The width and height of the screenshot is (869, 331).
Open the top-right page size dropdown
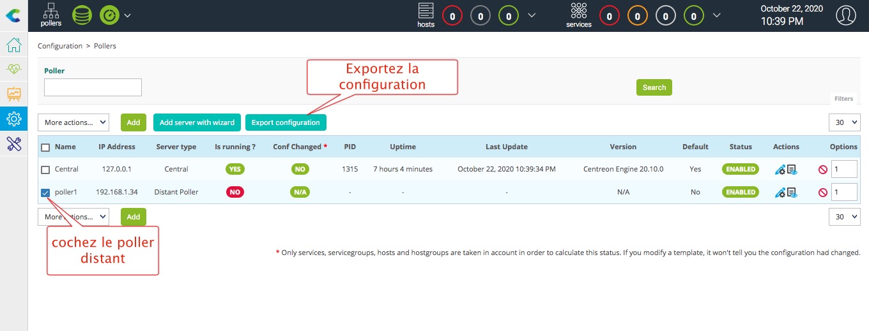click(x=845, y=122)
